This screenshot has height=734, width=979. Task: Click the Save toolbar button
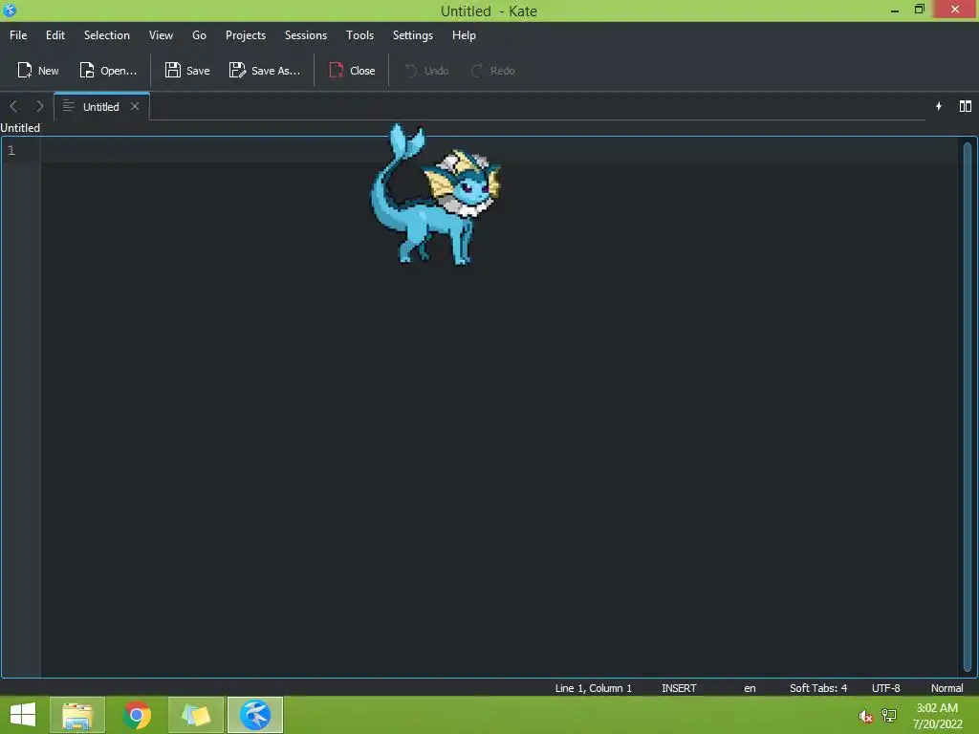[x=187, y=71]
